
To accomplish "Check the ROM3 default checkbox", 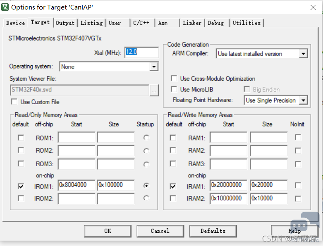I will point(21,164).
